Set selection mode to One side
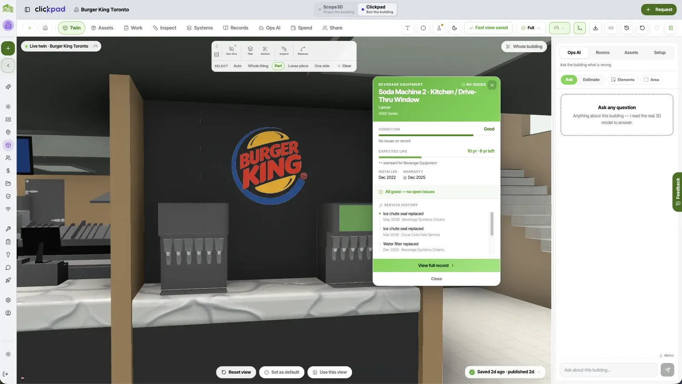The width and height of the screenshot is (682, 384). click(322, 66)
